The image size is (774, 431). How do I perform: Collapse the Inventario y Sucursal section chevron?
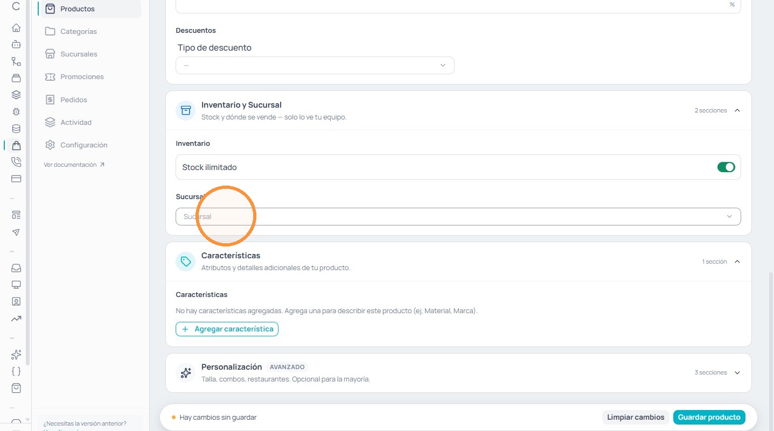pos(737,110)
